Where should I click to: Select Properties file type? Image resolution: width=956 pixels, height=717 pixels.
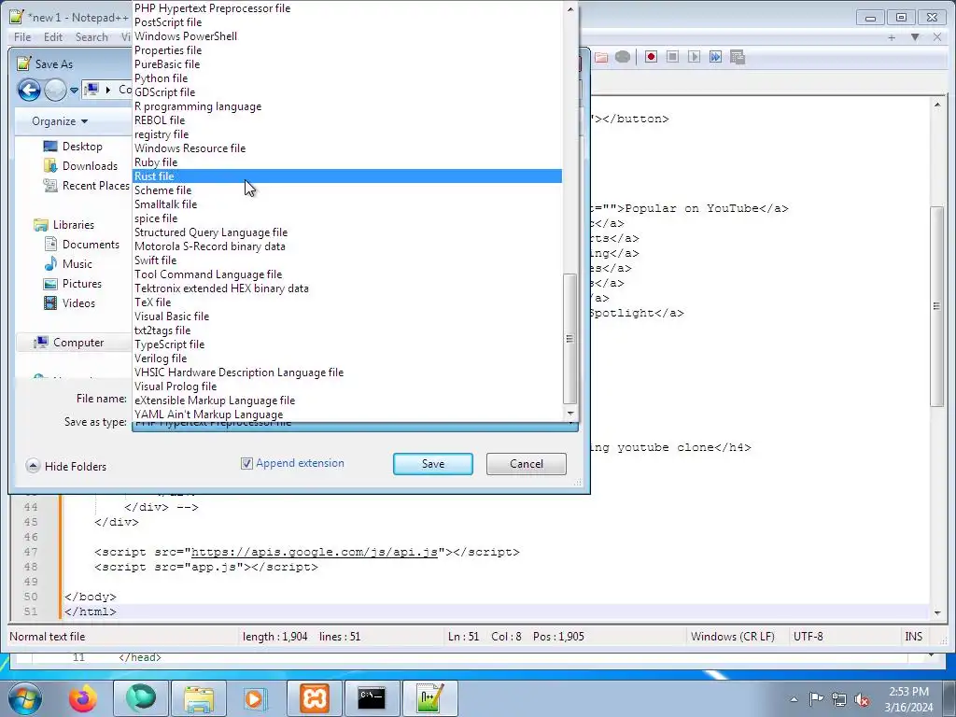coord(347,50)
